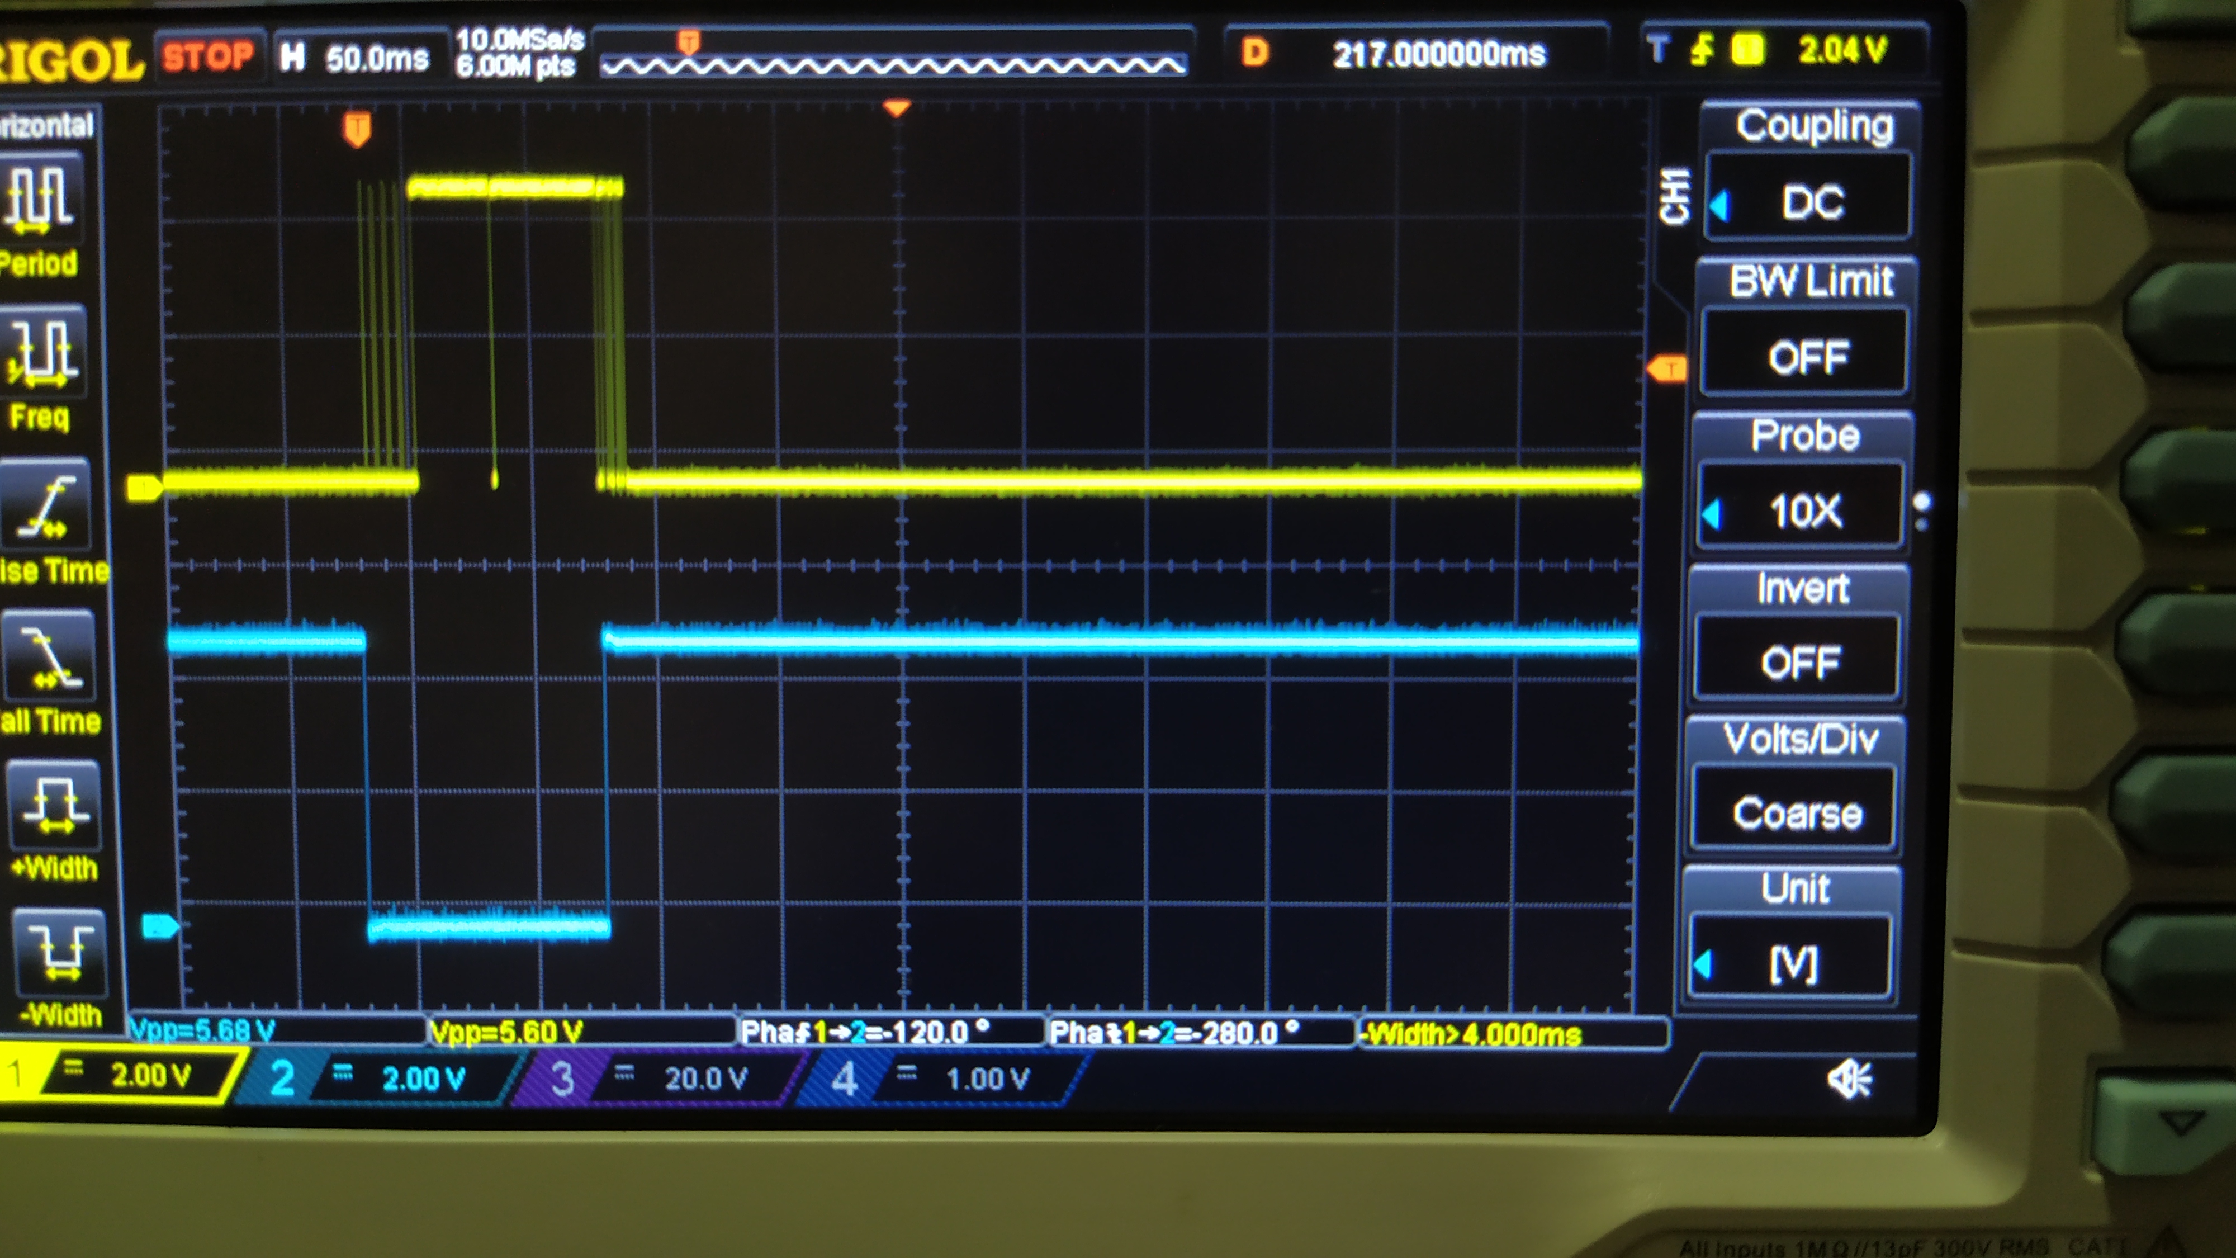
Task: Click the sound mute speaker icon
Action: click(x=1850, y=1079)
